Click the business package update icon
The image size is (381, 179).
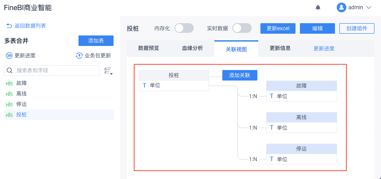tap(79, 56)
